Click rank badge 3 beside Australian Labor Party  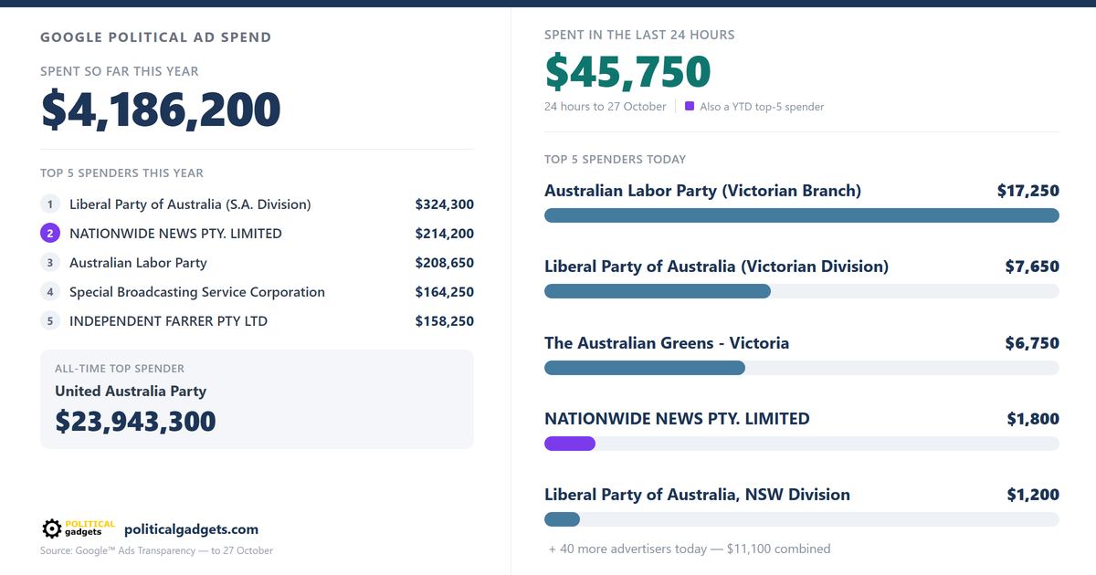click(50, 263)
